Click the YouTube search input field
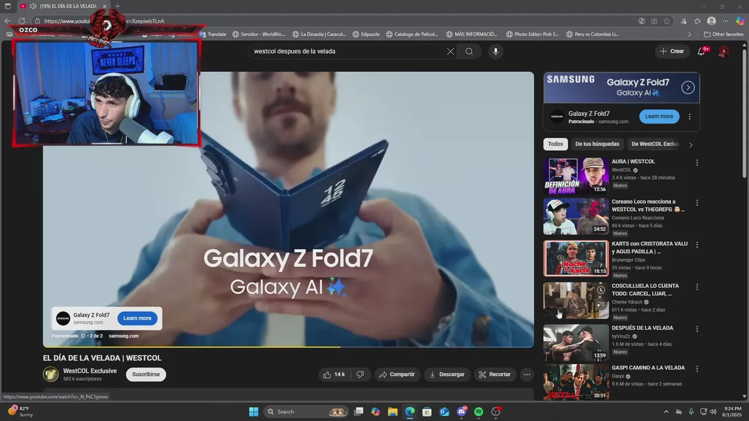749x421 pixels. (x=349, y=51)
